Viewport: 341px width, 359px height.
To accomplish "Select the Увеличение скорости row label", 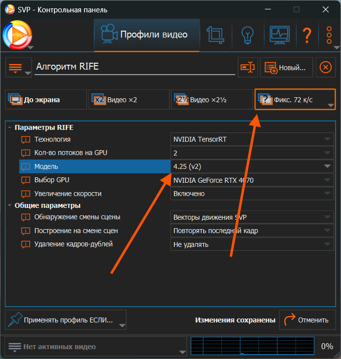I will (68, 194).
